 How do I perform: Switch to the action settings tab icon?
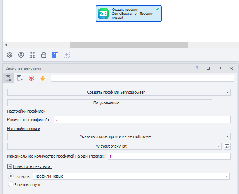coord(9,78)
